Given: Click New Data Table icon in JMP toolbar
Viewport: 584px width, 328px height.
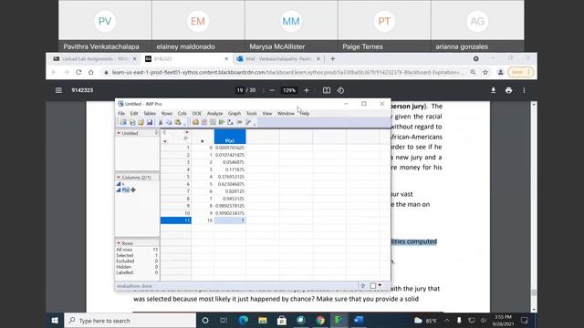Looking at the screenshot, I should 123,122.
